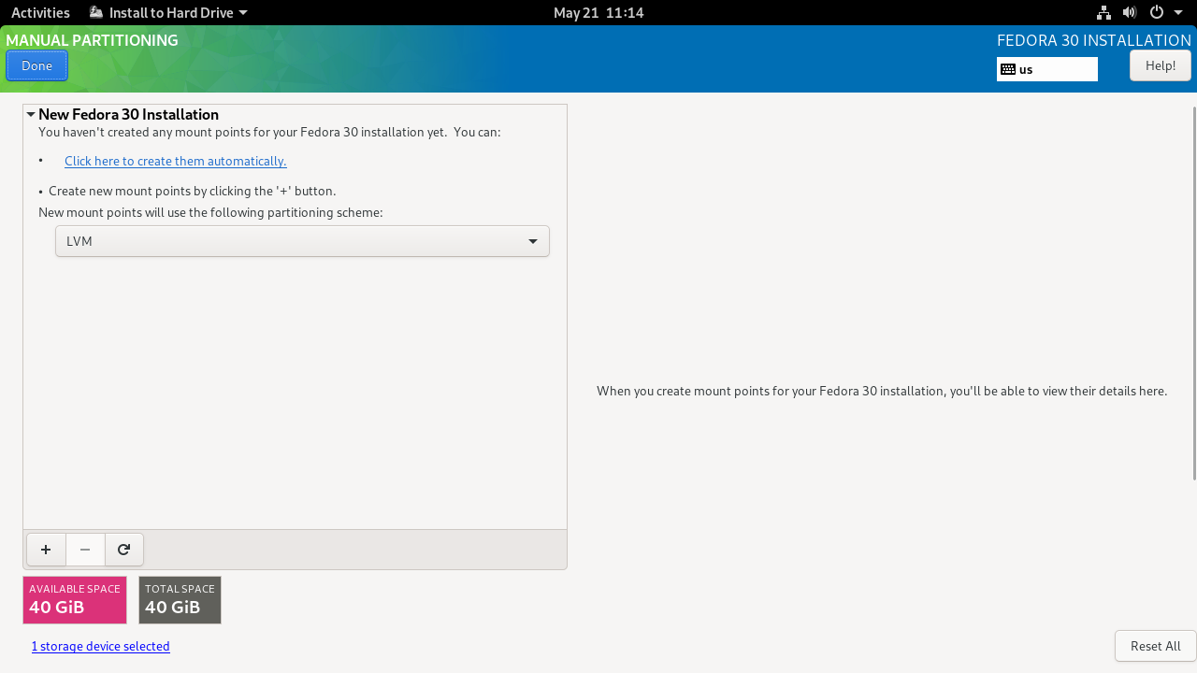Click the Available Space 40 GiB box
Image resolution: width=1197 pixels, height=673 pixels.
click(x=75, y=600)
